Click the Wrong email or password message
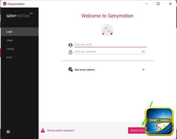Screen dimensions: 177x139 coord(60,130)
